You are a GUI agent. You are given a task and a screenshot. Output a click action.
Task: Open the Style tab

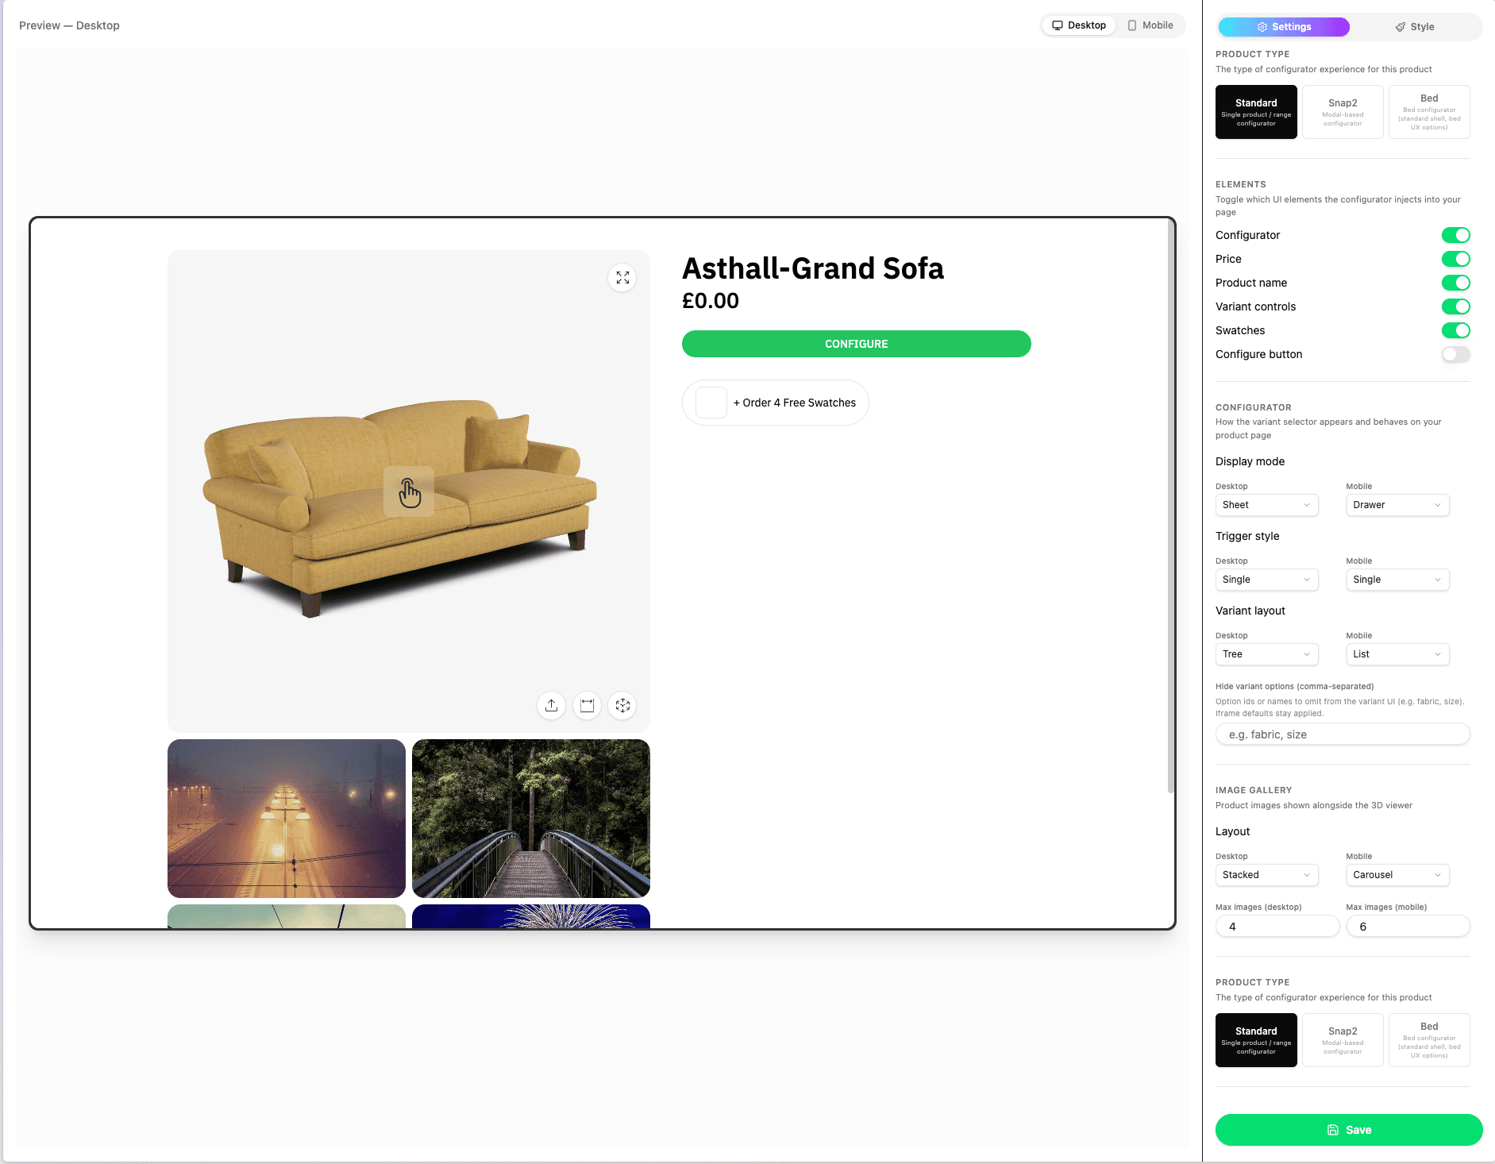(x=1415, y=27)
